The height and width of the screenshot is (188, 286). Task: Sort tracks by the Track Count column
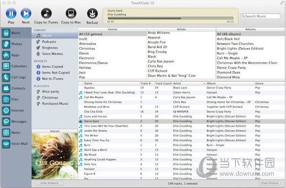tap(163, 84)
